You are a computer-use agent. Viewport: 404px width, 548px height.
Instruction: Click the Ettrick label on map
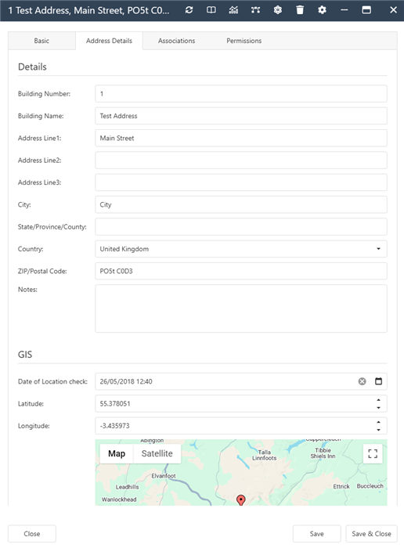click(x=341, y=486)
